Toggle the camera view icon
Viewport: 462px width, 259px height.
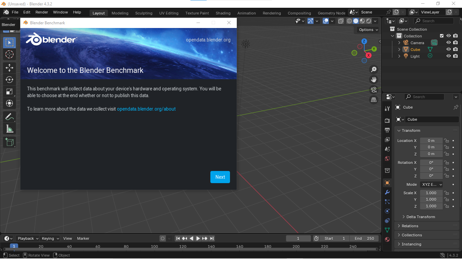(x=374, y=90)
